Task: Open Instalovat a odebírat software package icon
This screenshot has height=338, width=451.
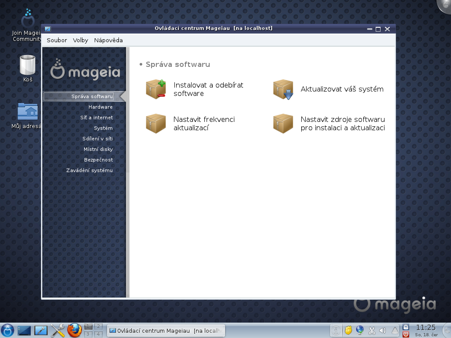Action: tap(155, 89)
